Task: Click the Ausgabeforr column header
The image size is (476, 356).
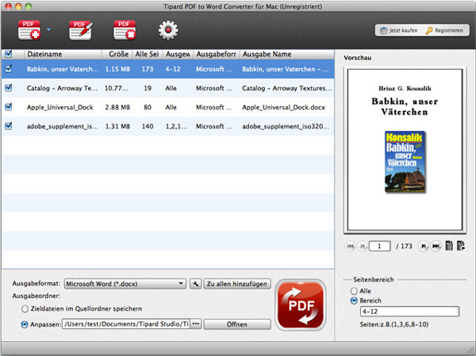Action: point(217,55)
